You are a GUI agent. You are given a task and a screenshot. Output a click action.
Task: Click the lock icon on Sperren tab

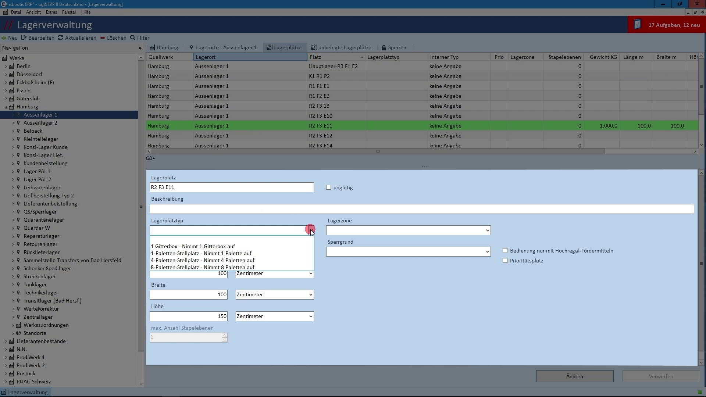[x=384, y=48]
